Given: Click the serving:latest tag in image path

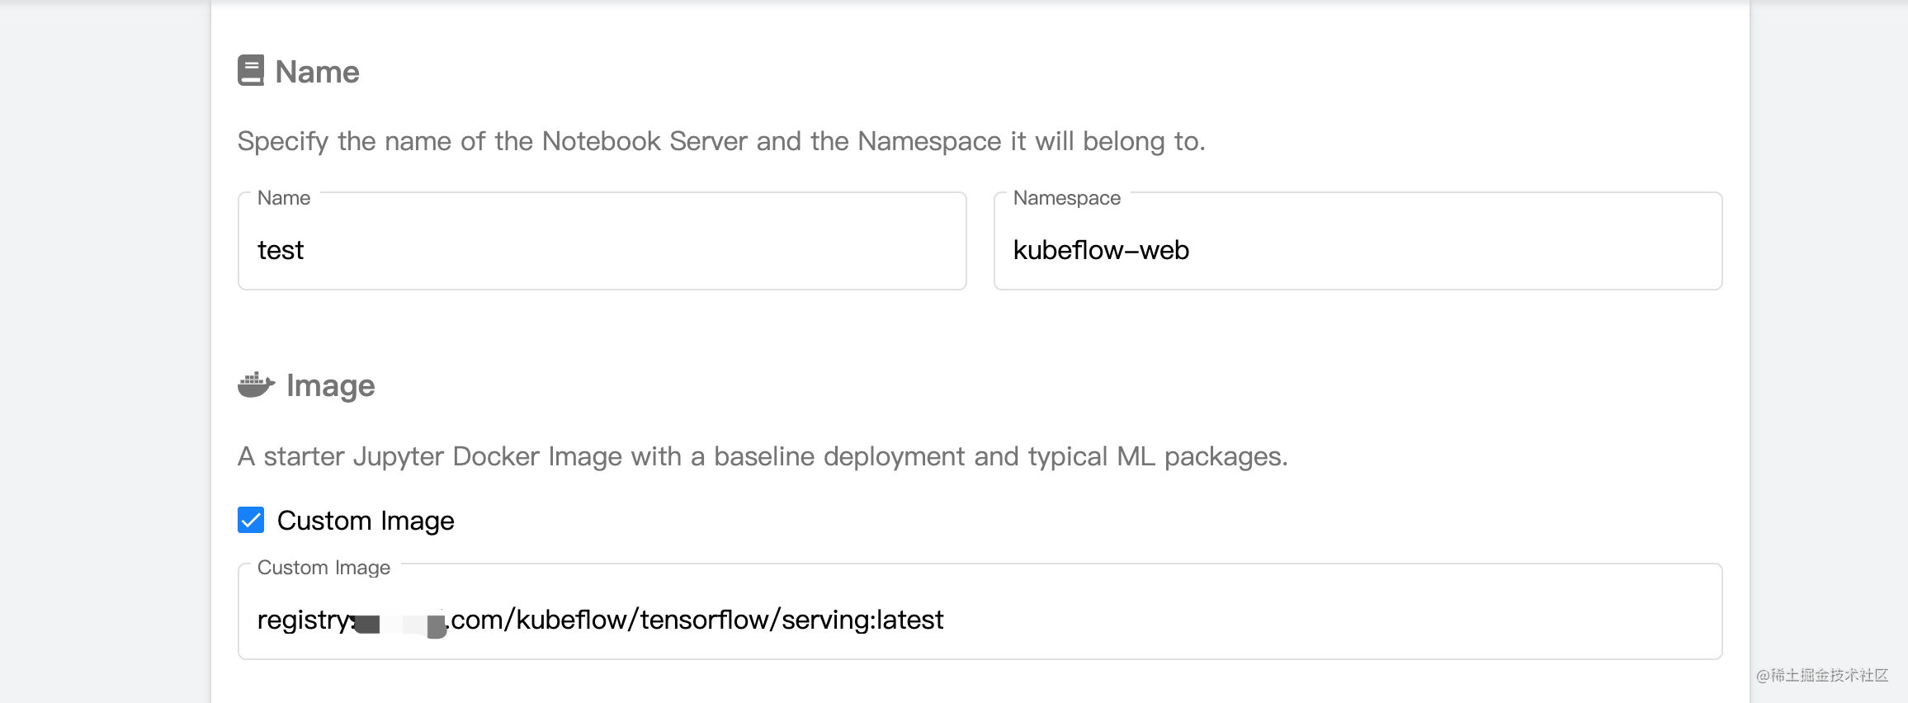Looking at the screenshot, I should pos(862,620).
